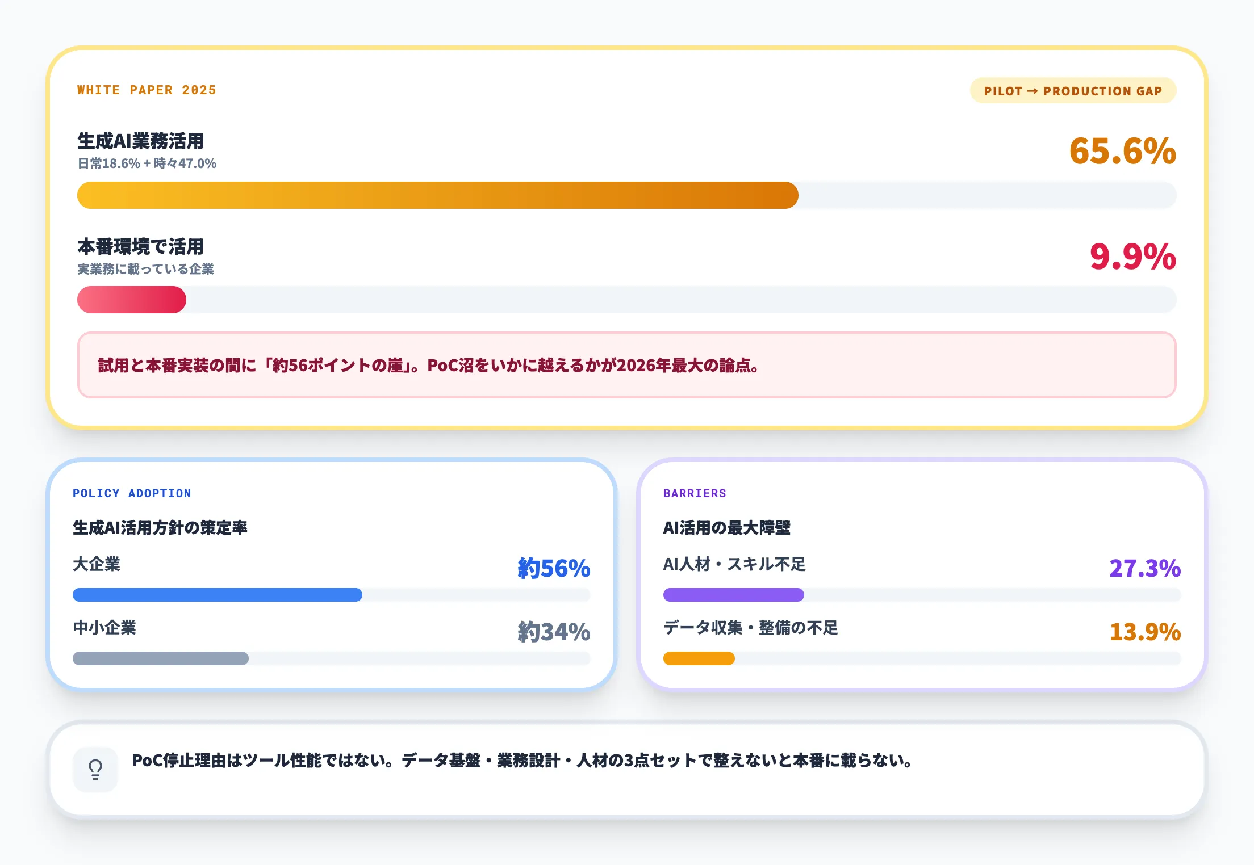Image resolution: width=1254 pixels, height=865 pixels.
Task: Click the データ収集・整備の不足 label
Action: (751, 628)
